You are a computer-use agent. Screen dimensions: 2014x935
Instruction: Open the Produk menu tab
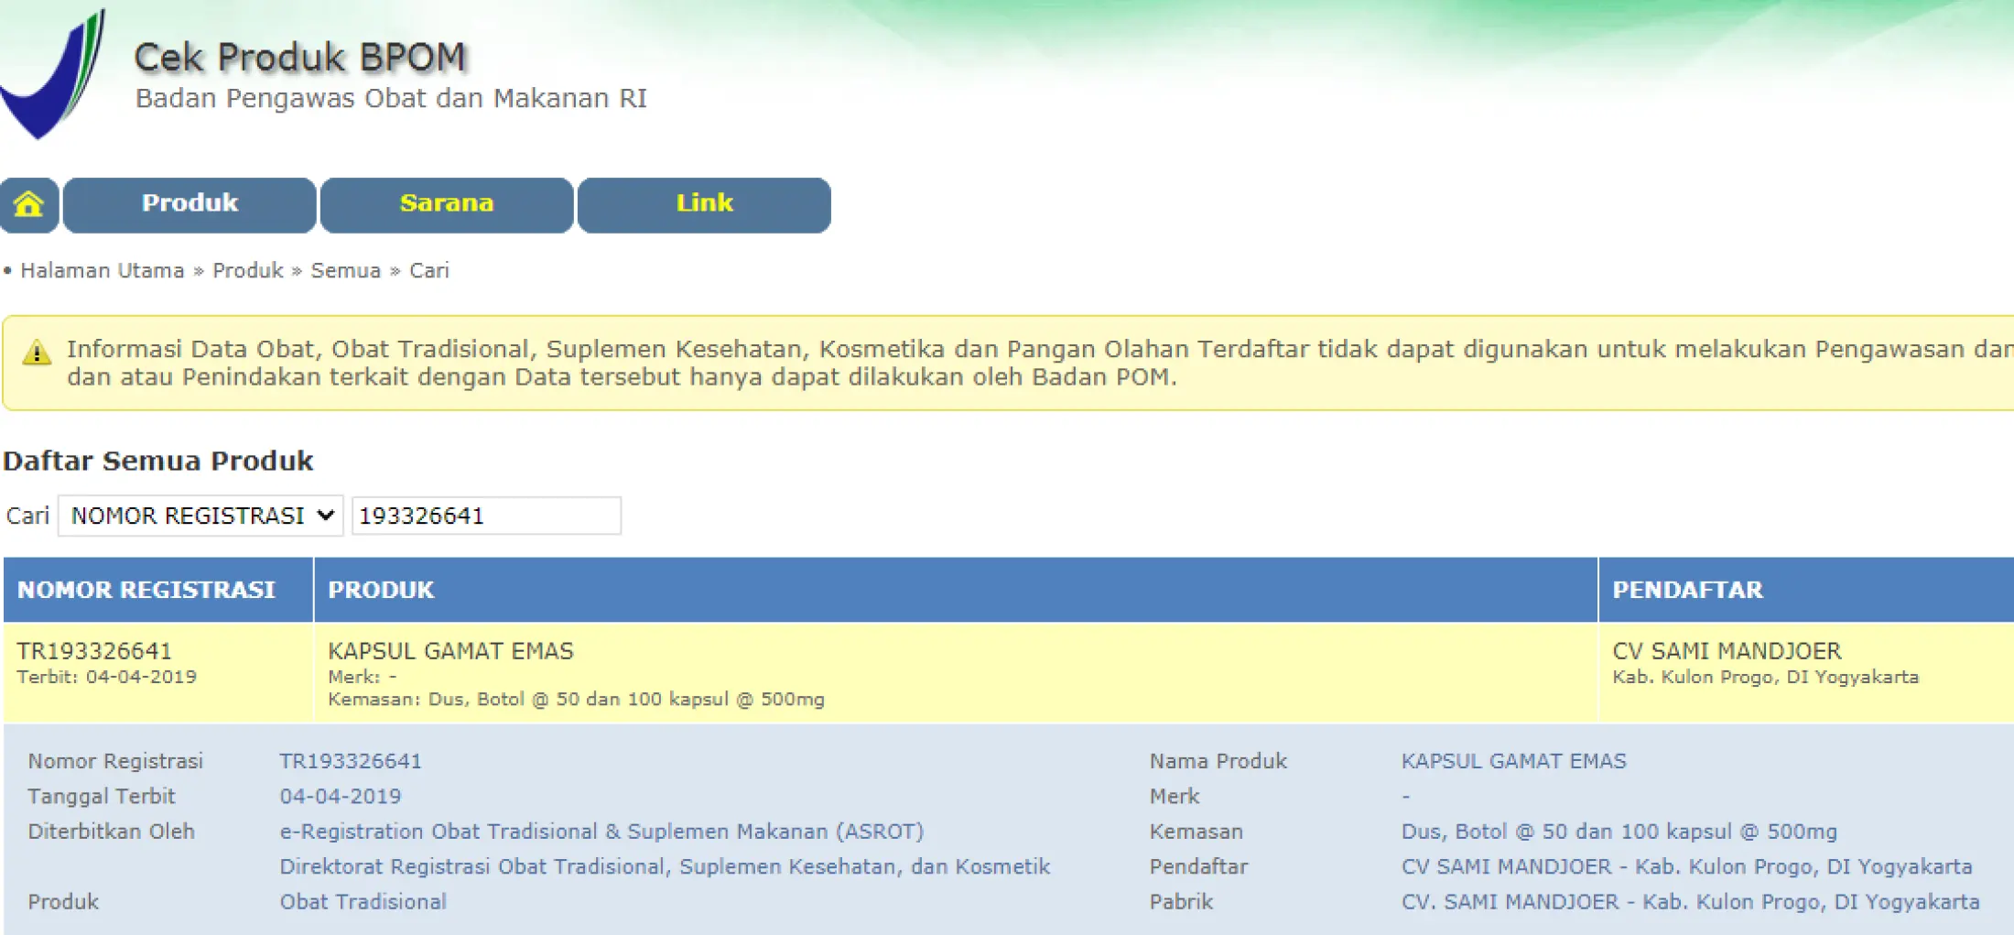[189, 204]
